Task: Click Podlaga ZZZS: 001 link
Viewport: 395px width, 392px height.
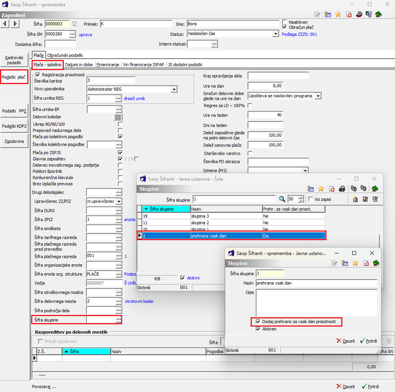Action: [299, 34]
